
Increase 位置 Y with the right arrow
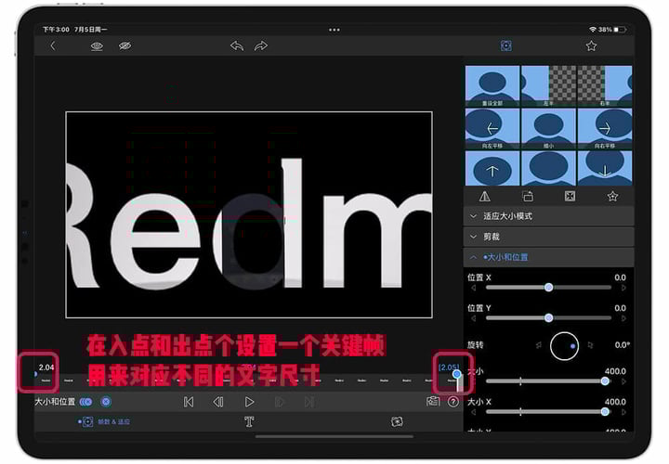[623, 318]
